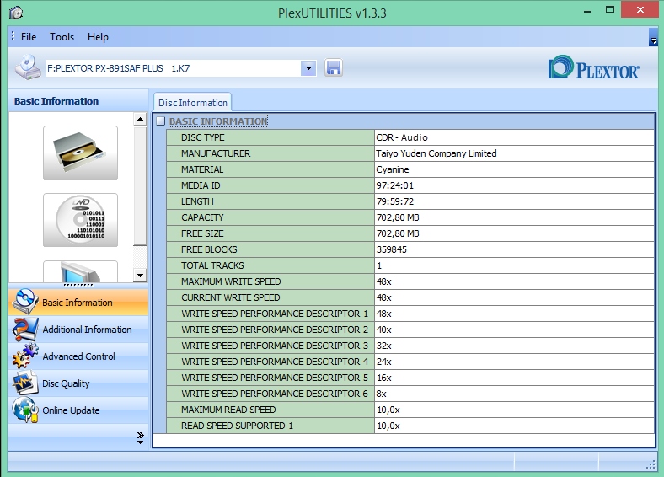Open Disc Quality from the sidebar
The height and width of the screenshot is (477, 664).
click(66, 383)
